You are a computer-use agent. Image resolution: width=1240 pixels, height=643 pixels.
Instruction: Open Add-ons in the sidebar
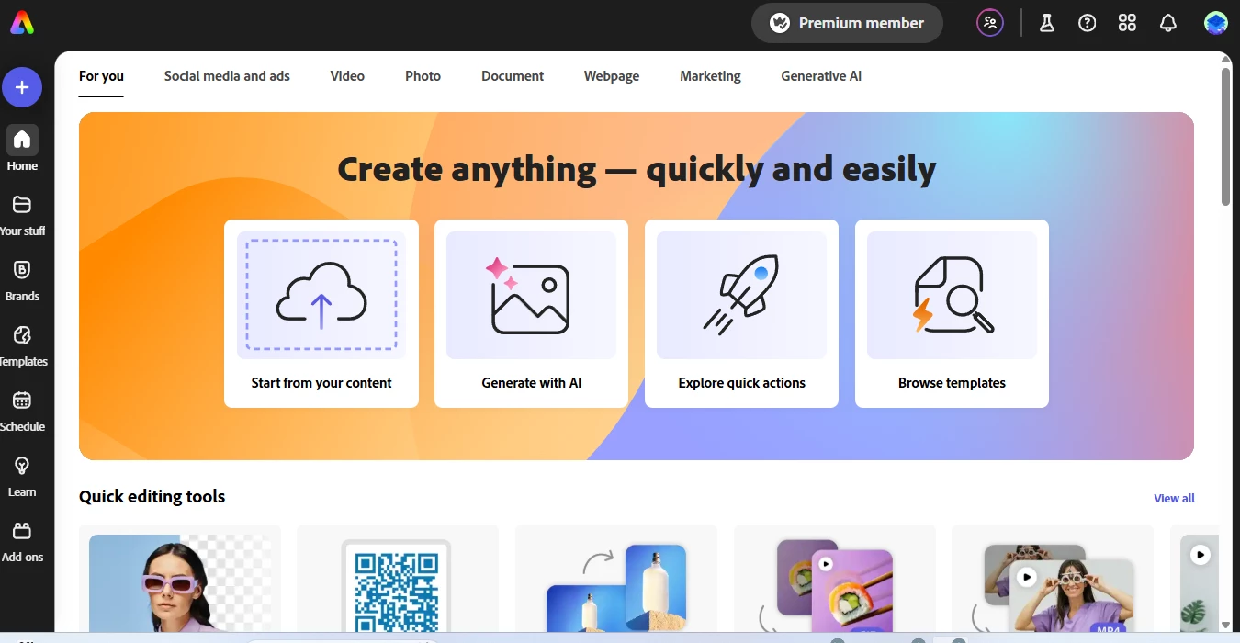point(22,540)
